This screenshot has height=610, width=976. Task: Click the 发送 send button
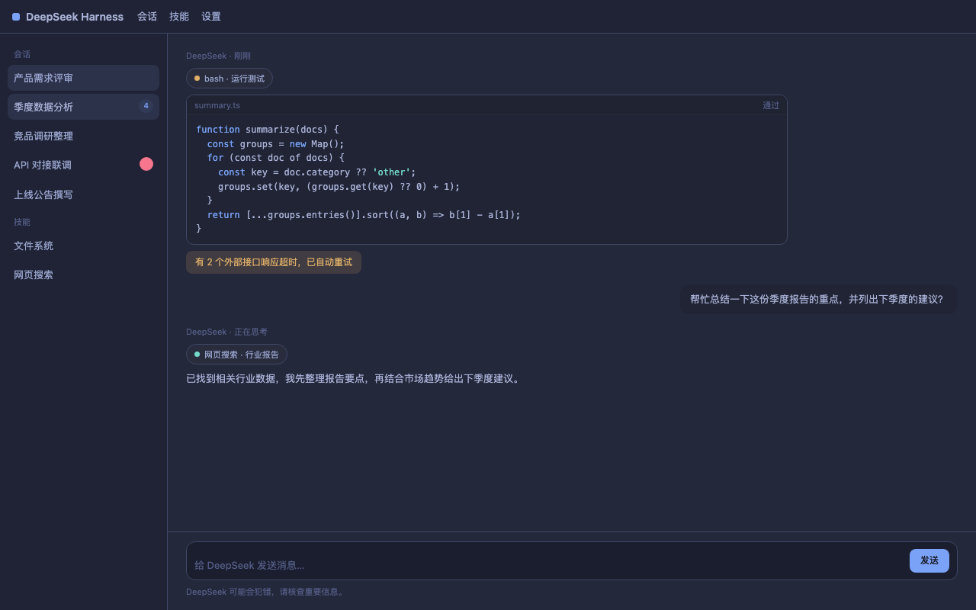pos(929,560)
